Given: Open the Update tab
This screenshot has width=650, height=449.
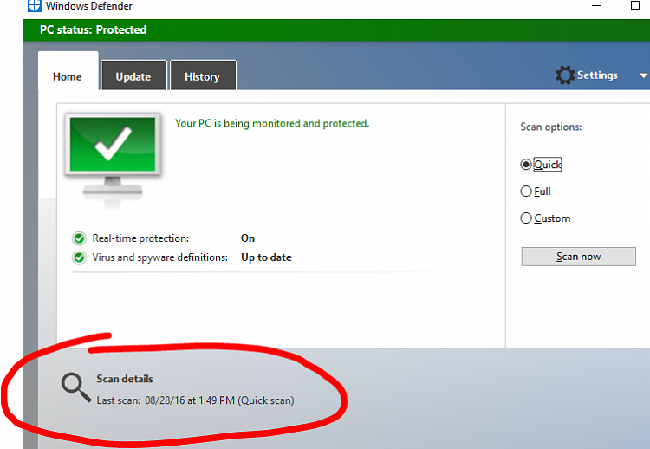Looking at the screenshot, I should [x=133, y=76].
